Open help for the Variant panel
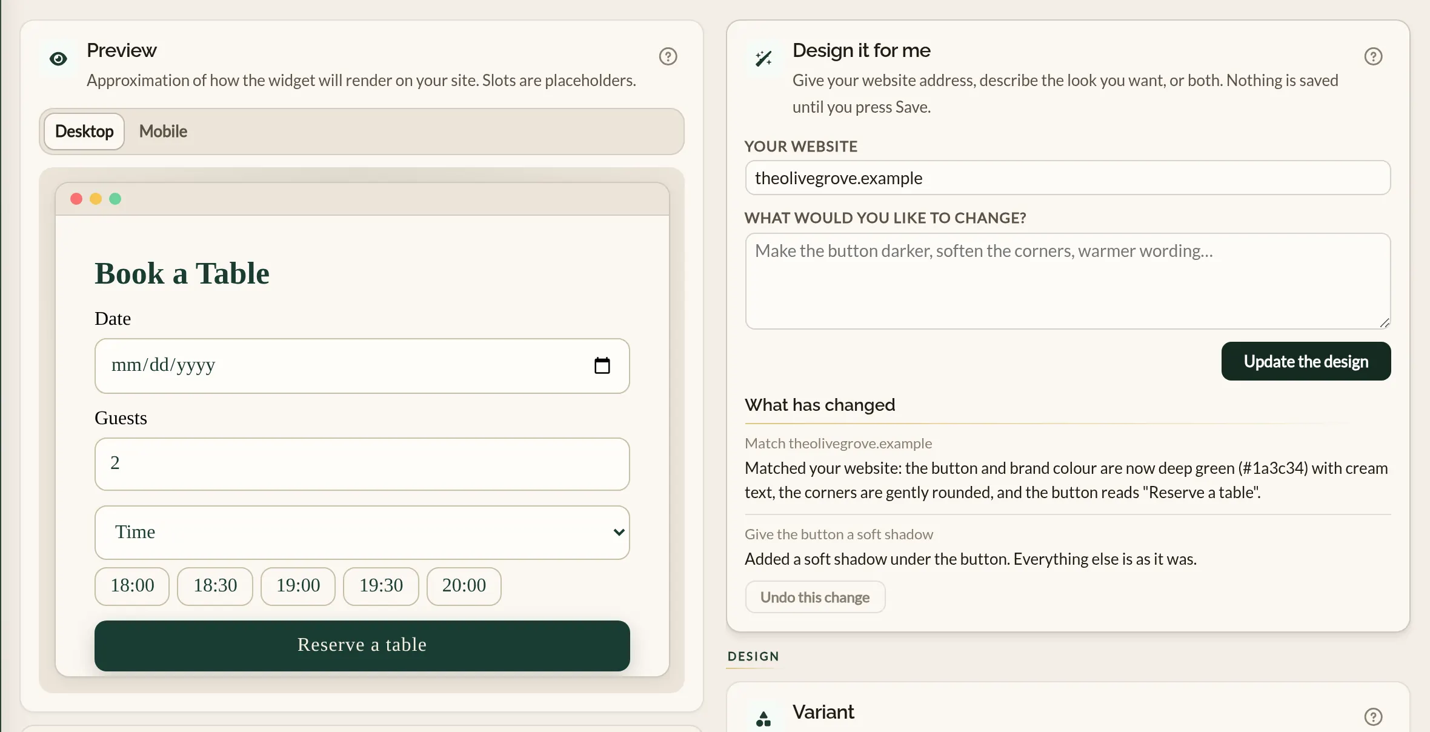 click(x=1373, y=717)
